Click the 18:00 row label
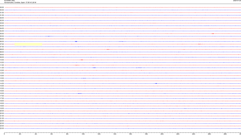Screen dimensions: 241x135 (x=2, y=101)
